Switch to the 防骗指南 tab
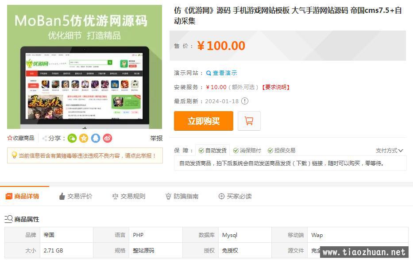Screen dimensions: 413x260 point(182,196)
